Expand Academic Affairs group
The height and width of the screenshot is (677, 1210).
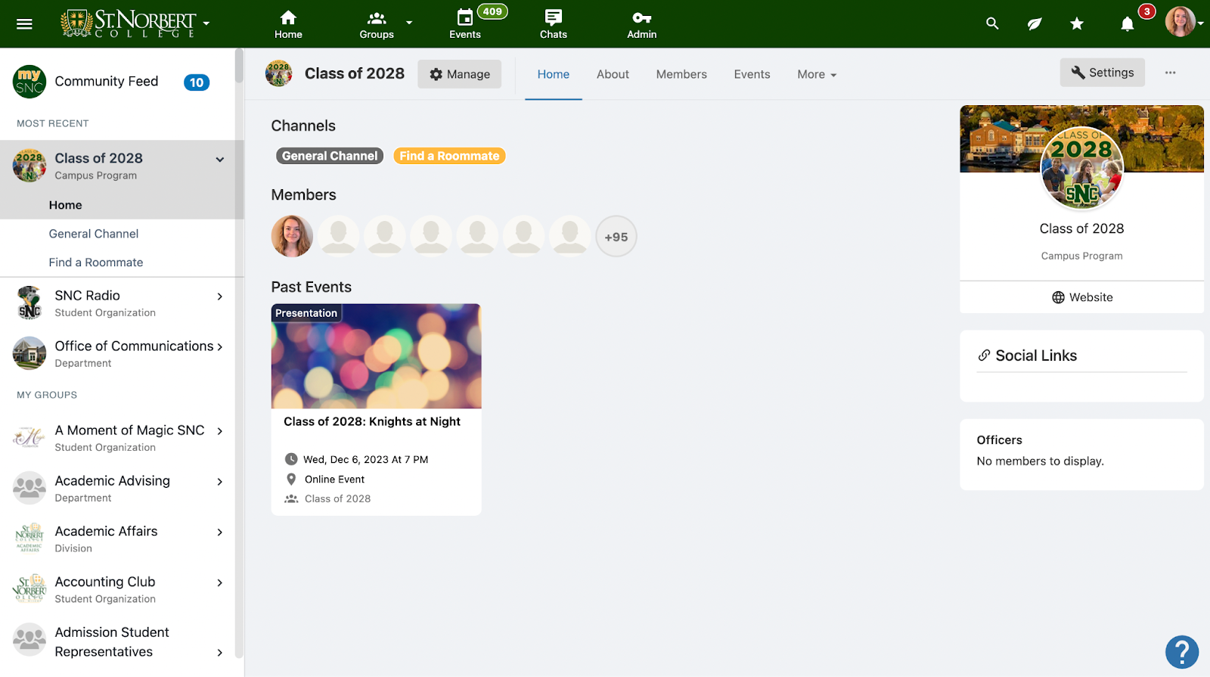tap(219, 533)
